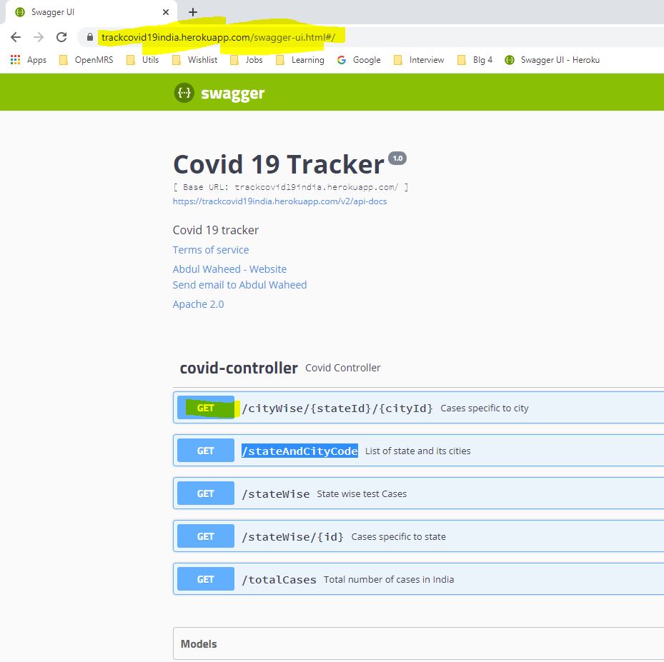Click 'State wise test Cases' description
Screen dimensions: 664x662
[x=362, y=493]
